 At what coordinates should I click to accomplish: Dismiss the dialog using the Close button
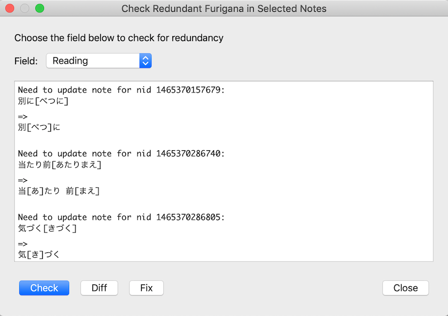point(405,288)
